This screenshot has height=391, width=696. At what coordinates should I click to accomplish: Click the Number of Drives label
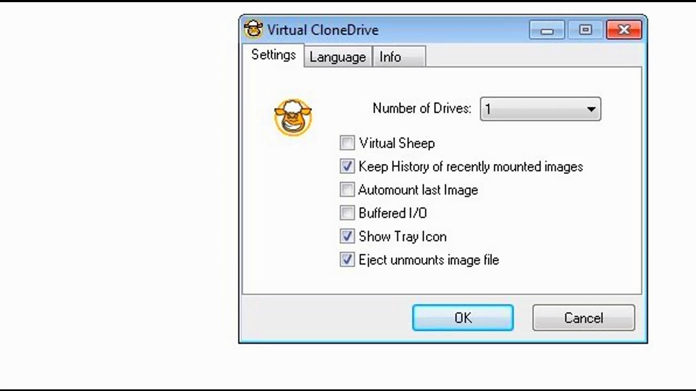[x=421, y=109]
